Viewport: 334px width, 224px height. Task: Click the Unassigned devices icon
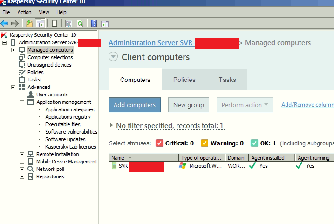22,65
